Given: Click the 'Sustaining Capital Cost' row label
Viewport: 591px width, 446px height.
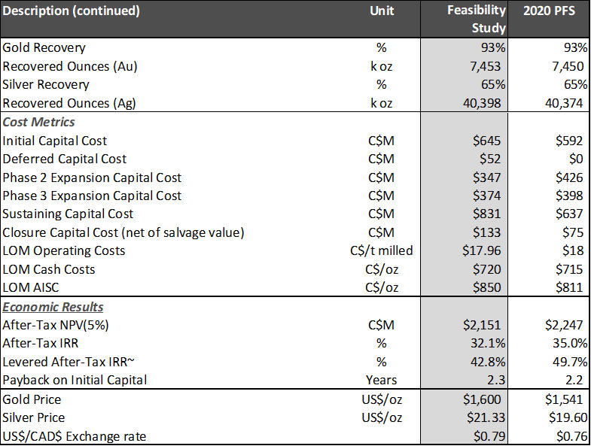Looking at the screenshot, I should [x=68, y=214].
